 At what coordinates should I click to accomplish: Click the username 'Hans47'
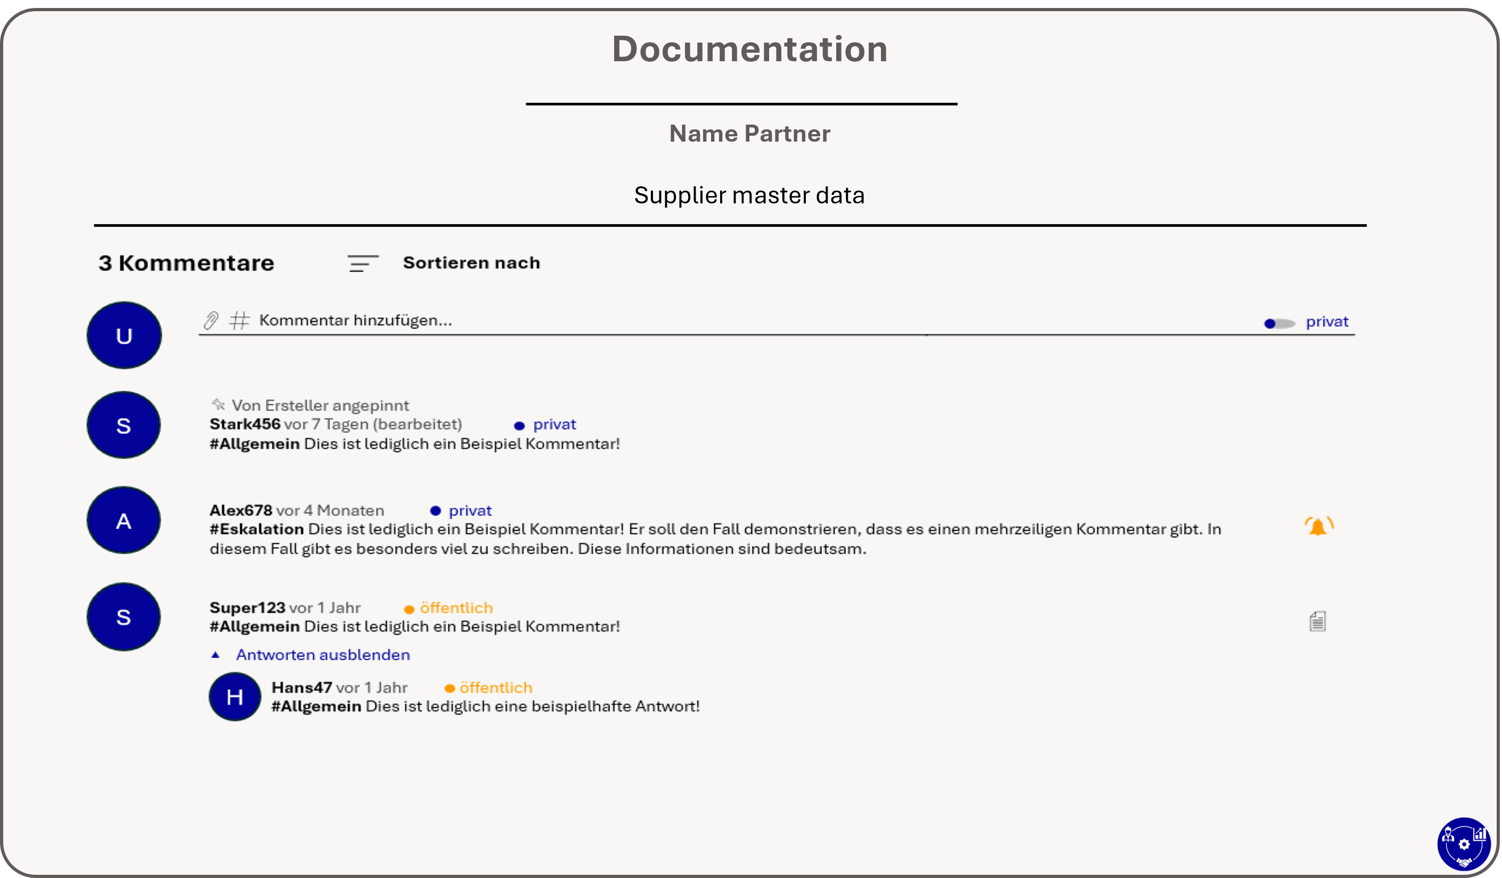tap(301, 687)
